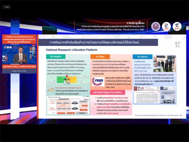The image size is (189, 142).
Task: Click the exhibition photo in the policy column
Action: pyautogui.click(x=164, y=64)
